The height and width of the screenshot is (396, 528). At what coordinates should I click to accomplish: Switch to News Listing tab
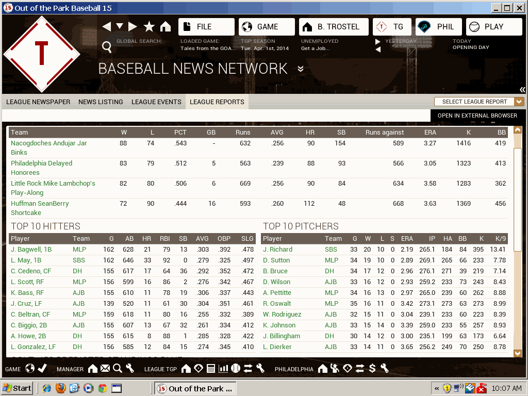point(101,102)
